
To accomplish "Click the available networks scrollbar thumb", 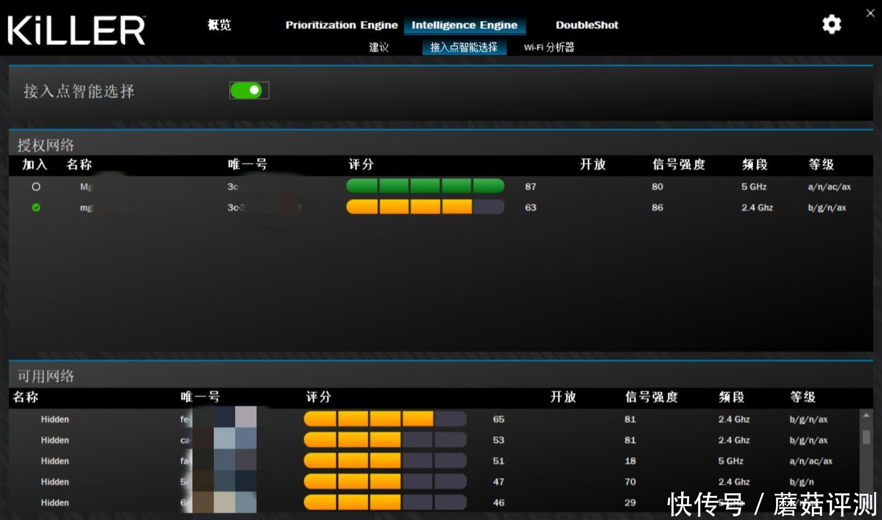I will 866,437.
